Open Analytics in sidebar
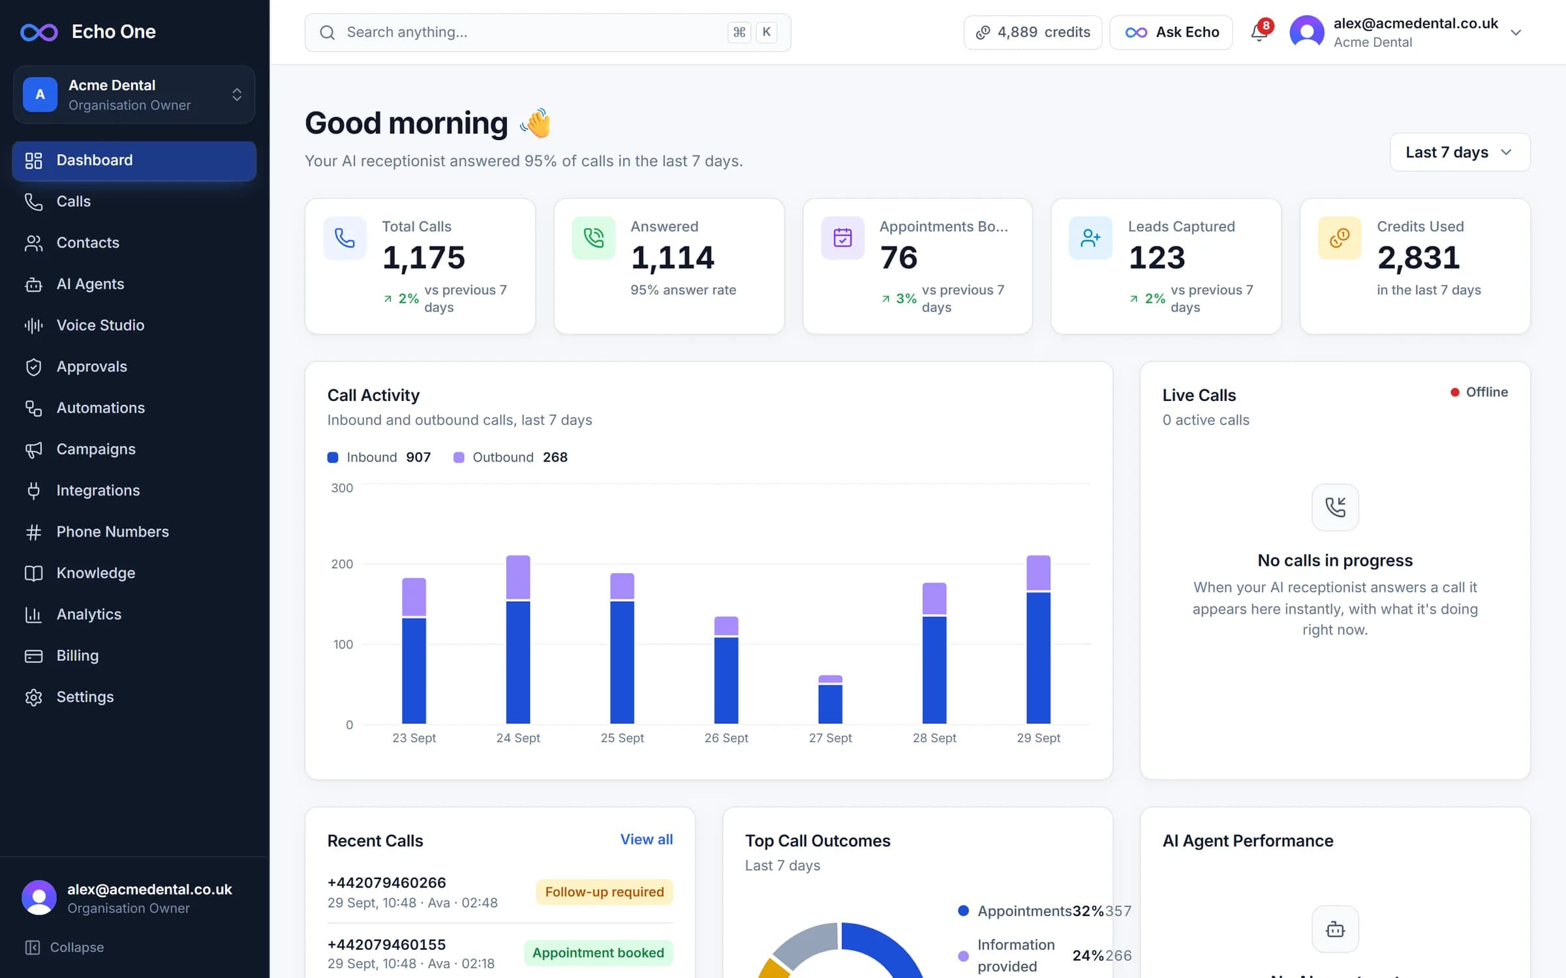 tap(134, 614)
